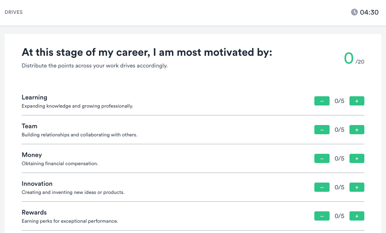Click the clock timer icon
Image resolution: width=386 pixels, height=233 pixels.
pos(354,12)
